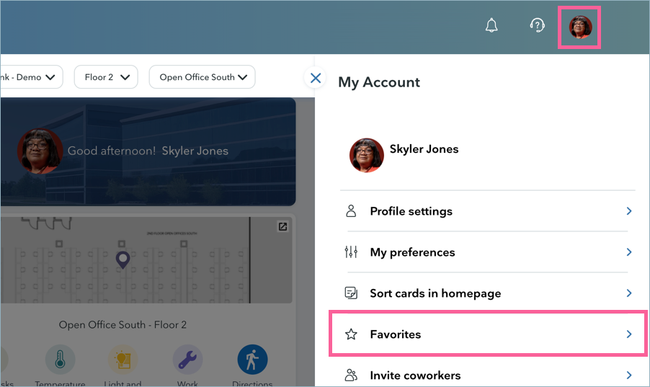Click the location pin on the floor map
Viewport: 650px width, 387px height.
[x=123, y=260]
